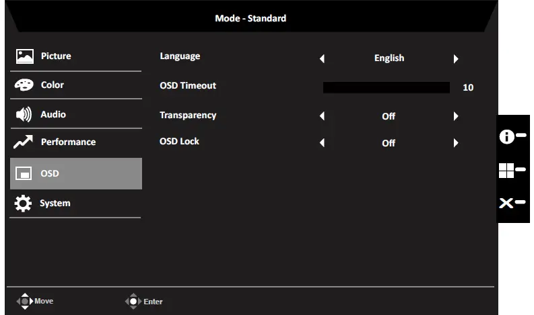The height and width of the screenshot is (315, 534).
Task: Click the OSD screen icon
Action: click(24, 174)
